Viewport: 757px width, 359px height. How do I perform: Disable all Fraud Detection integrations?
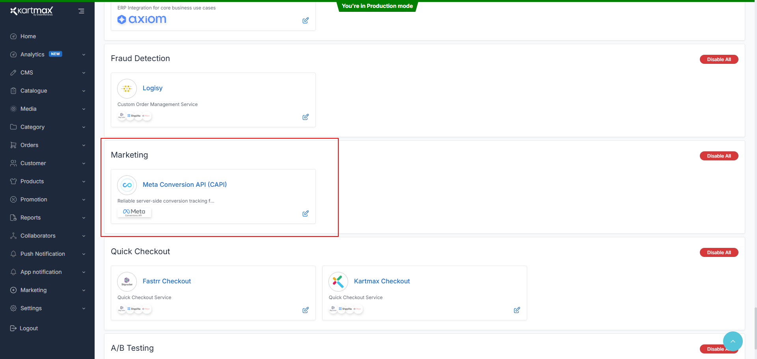click(719, 60)
